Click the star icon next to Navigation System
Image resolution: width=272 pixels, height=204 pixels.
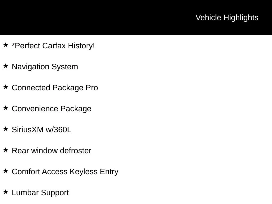point(6,66)
